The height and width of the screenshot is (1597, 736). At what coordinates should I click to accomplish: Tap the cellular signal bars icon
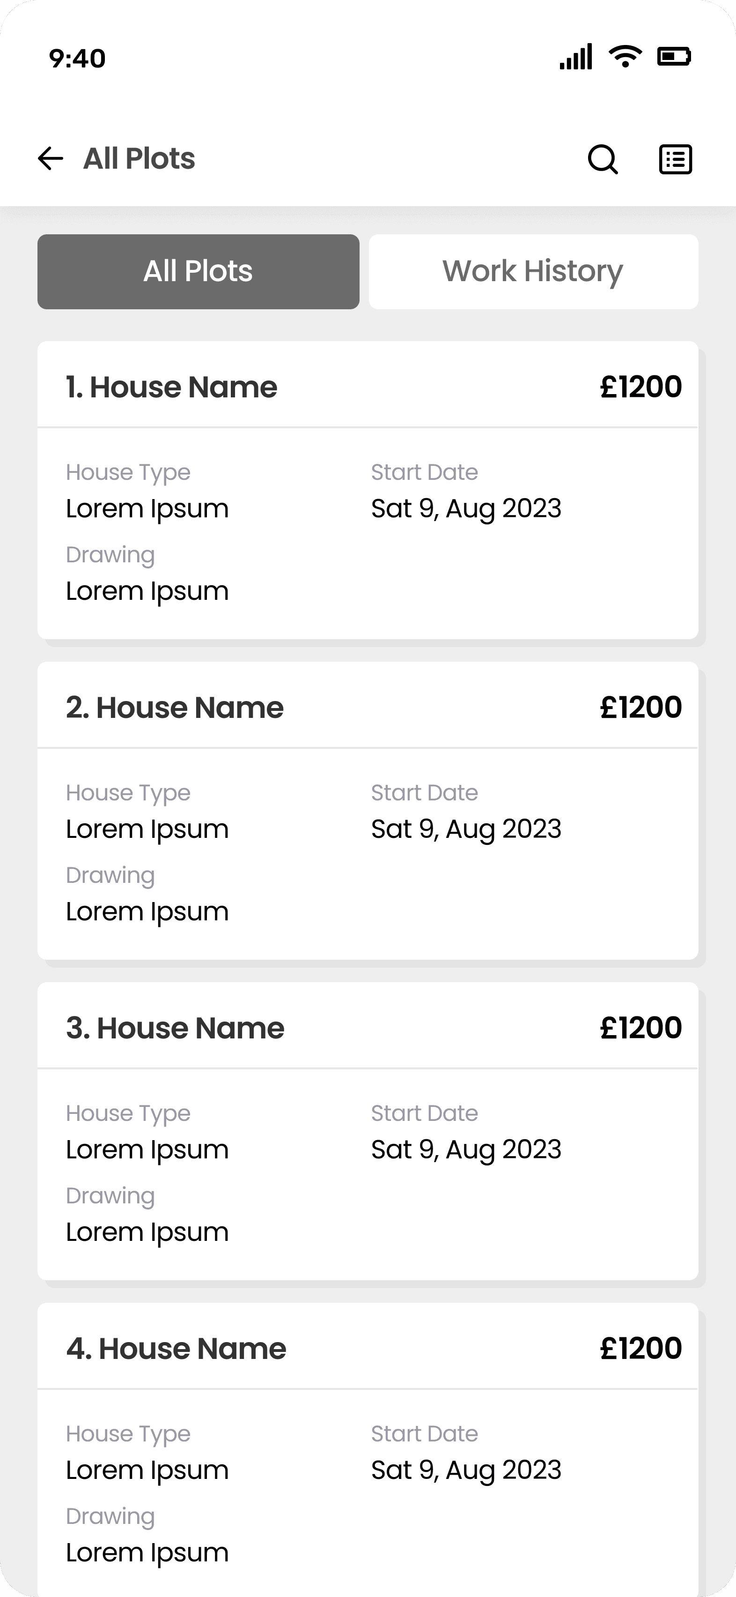(x=575, y=56)
